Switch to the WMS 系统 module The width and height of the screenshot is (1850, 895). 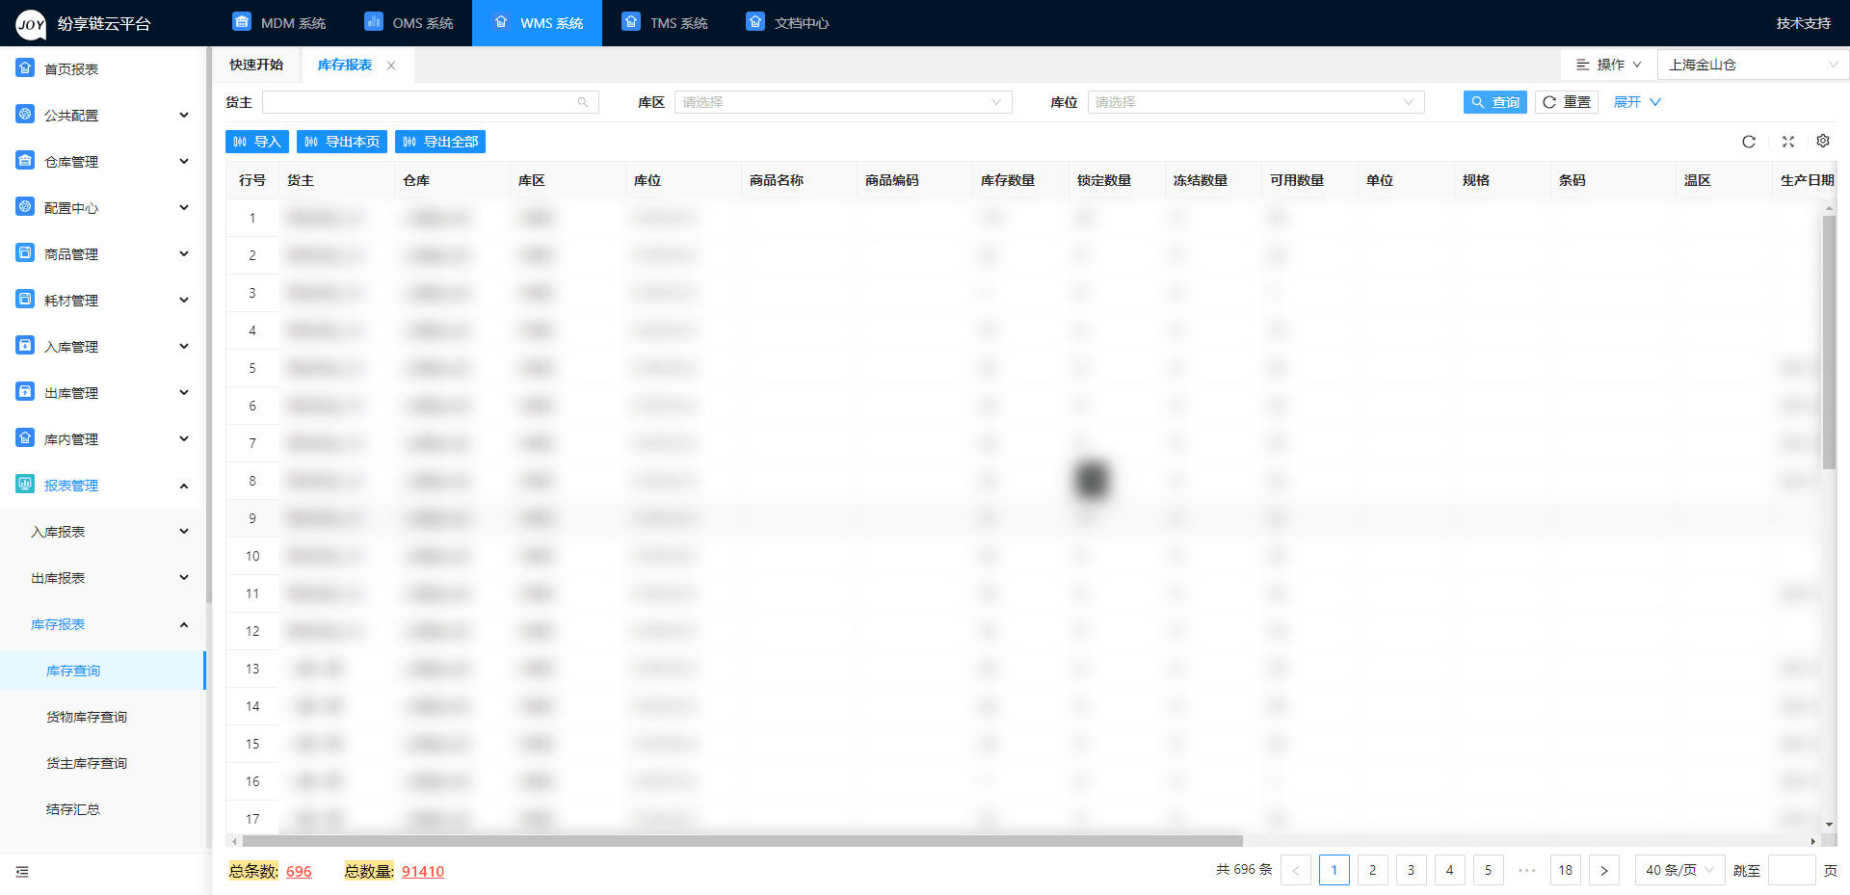point(537,23)
